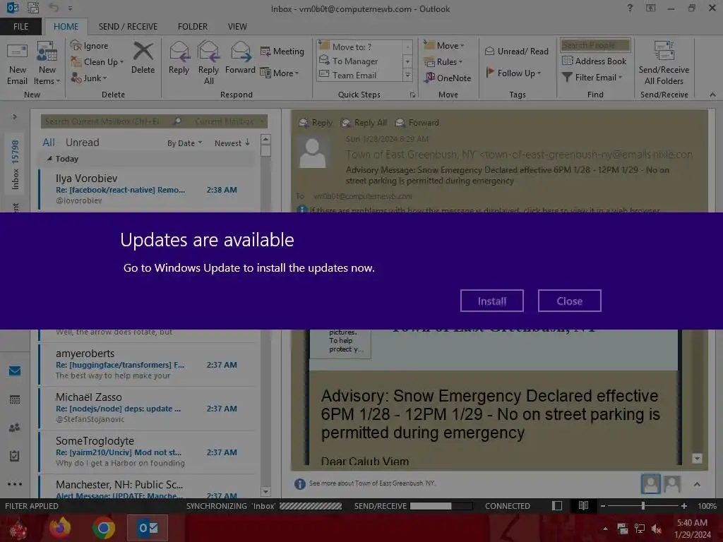723x542 pixels.
Task: Open the email from Michaël Zasso
Action: pos(147,408)
